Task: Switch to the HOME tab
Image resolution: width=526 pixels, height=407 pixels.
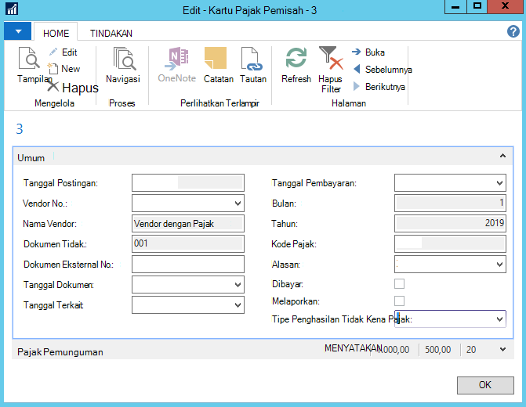Action: tap(56, 33)
